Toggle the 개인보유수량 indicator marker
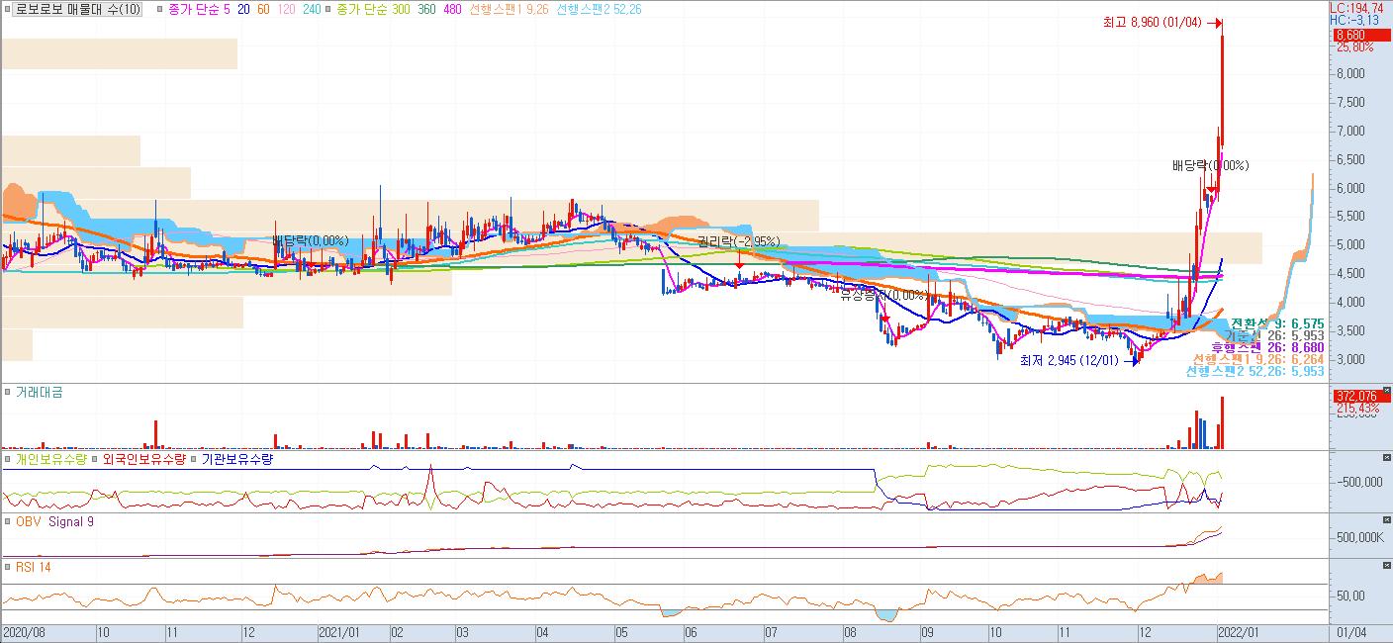 [7, 460]
